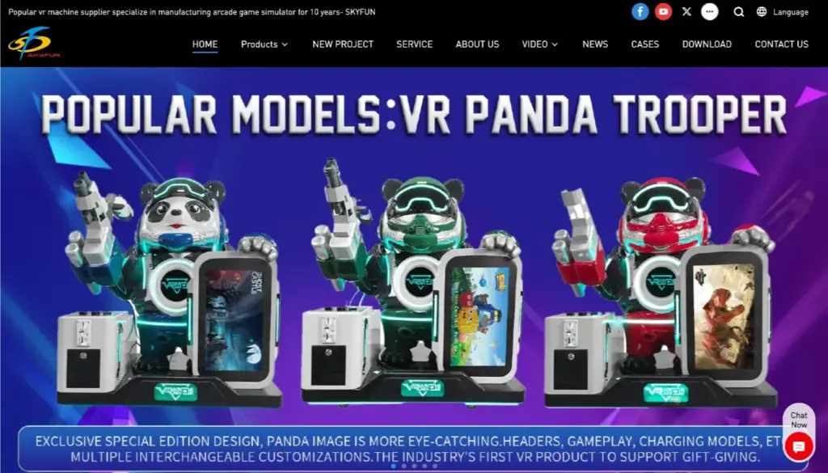Select the fourth carousel dot
The width and height of the screenshot is (828, 473).
[425, 467]
